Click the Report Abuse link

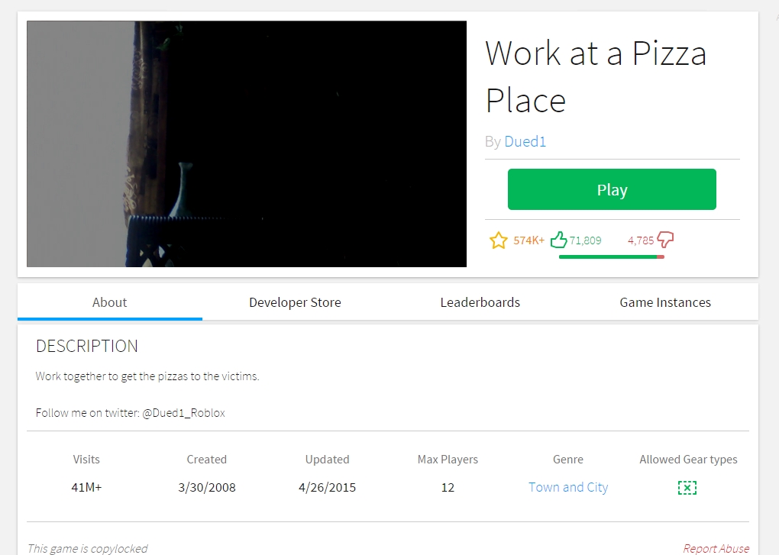pyautogui.click(x=716, y=548)
